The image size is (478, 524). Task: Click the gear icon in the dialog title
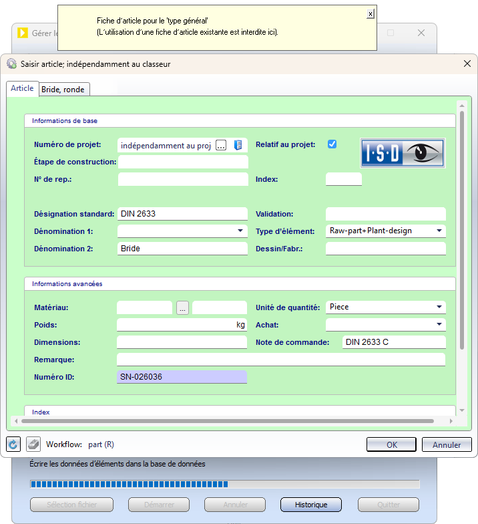pyautogui.click(x=12, y=63)
